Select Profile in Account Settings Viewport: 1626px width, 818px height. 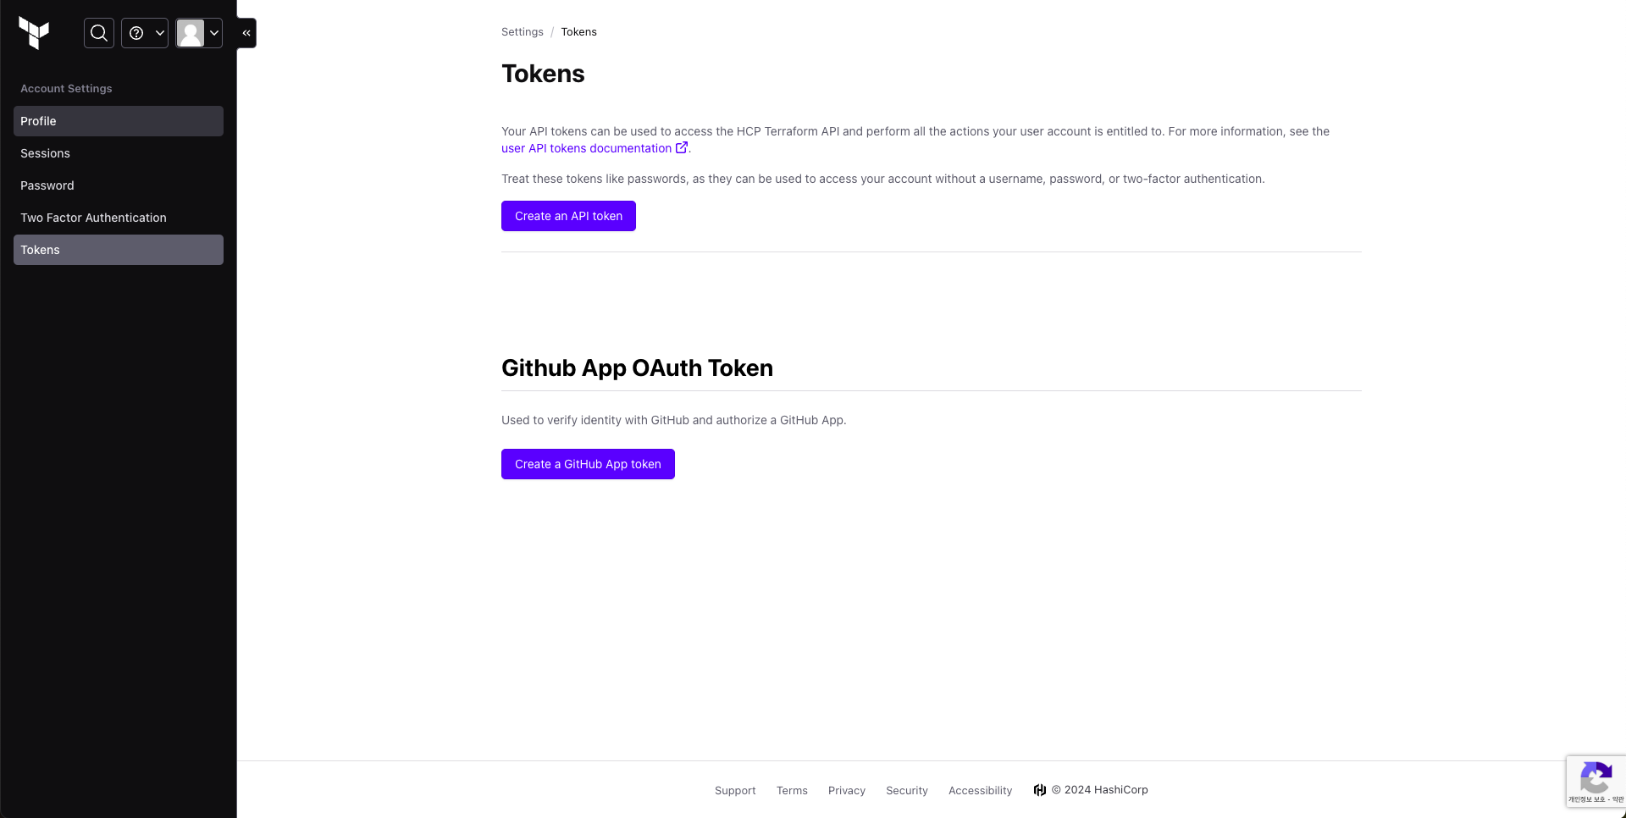click(x=119, y=121)
